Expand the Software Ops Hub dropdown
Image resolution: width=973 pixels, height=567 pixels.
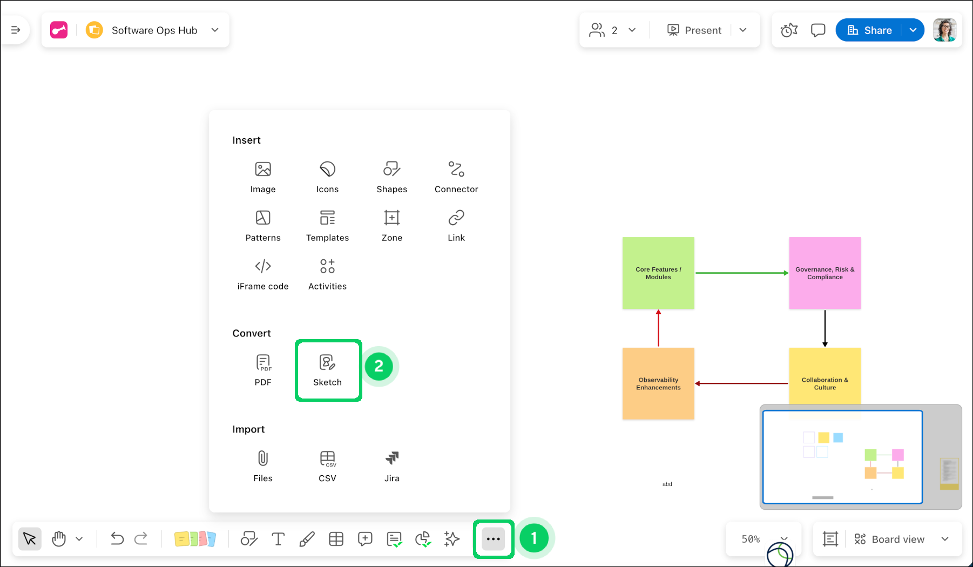click(x=215, y=30)
